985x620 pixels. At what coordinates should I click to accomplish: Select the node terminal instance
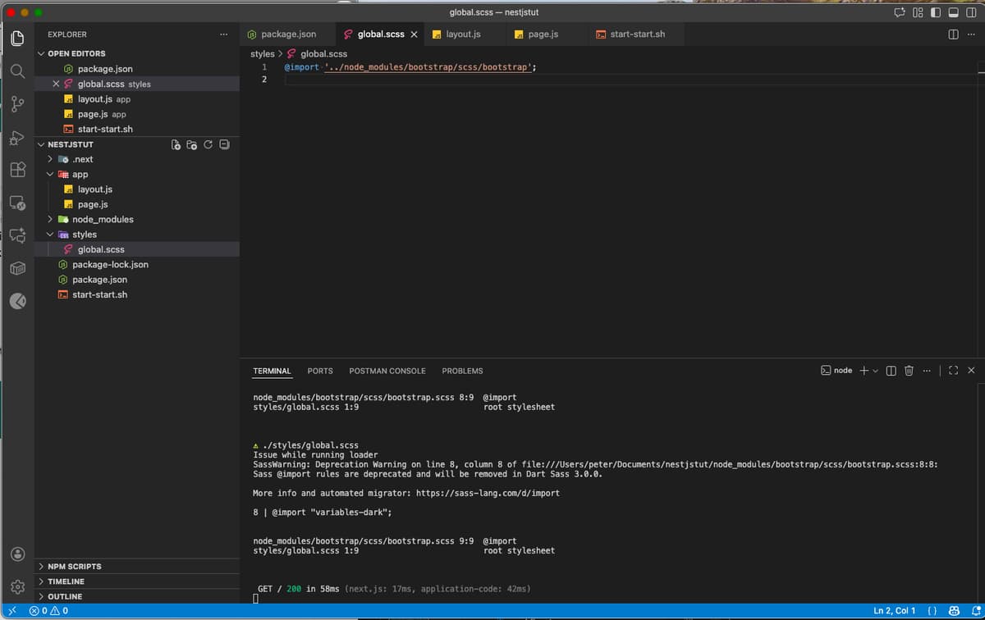tap(836, 371)
